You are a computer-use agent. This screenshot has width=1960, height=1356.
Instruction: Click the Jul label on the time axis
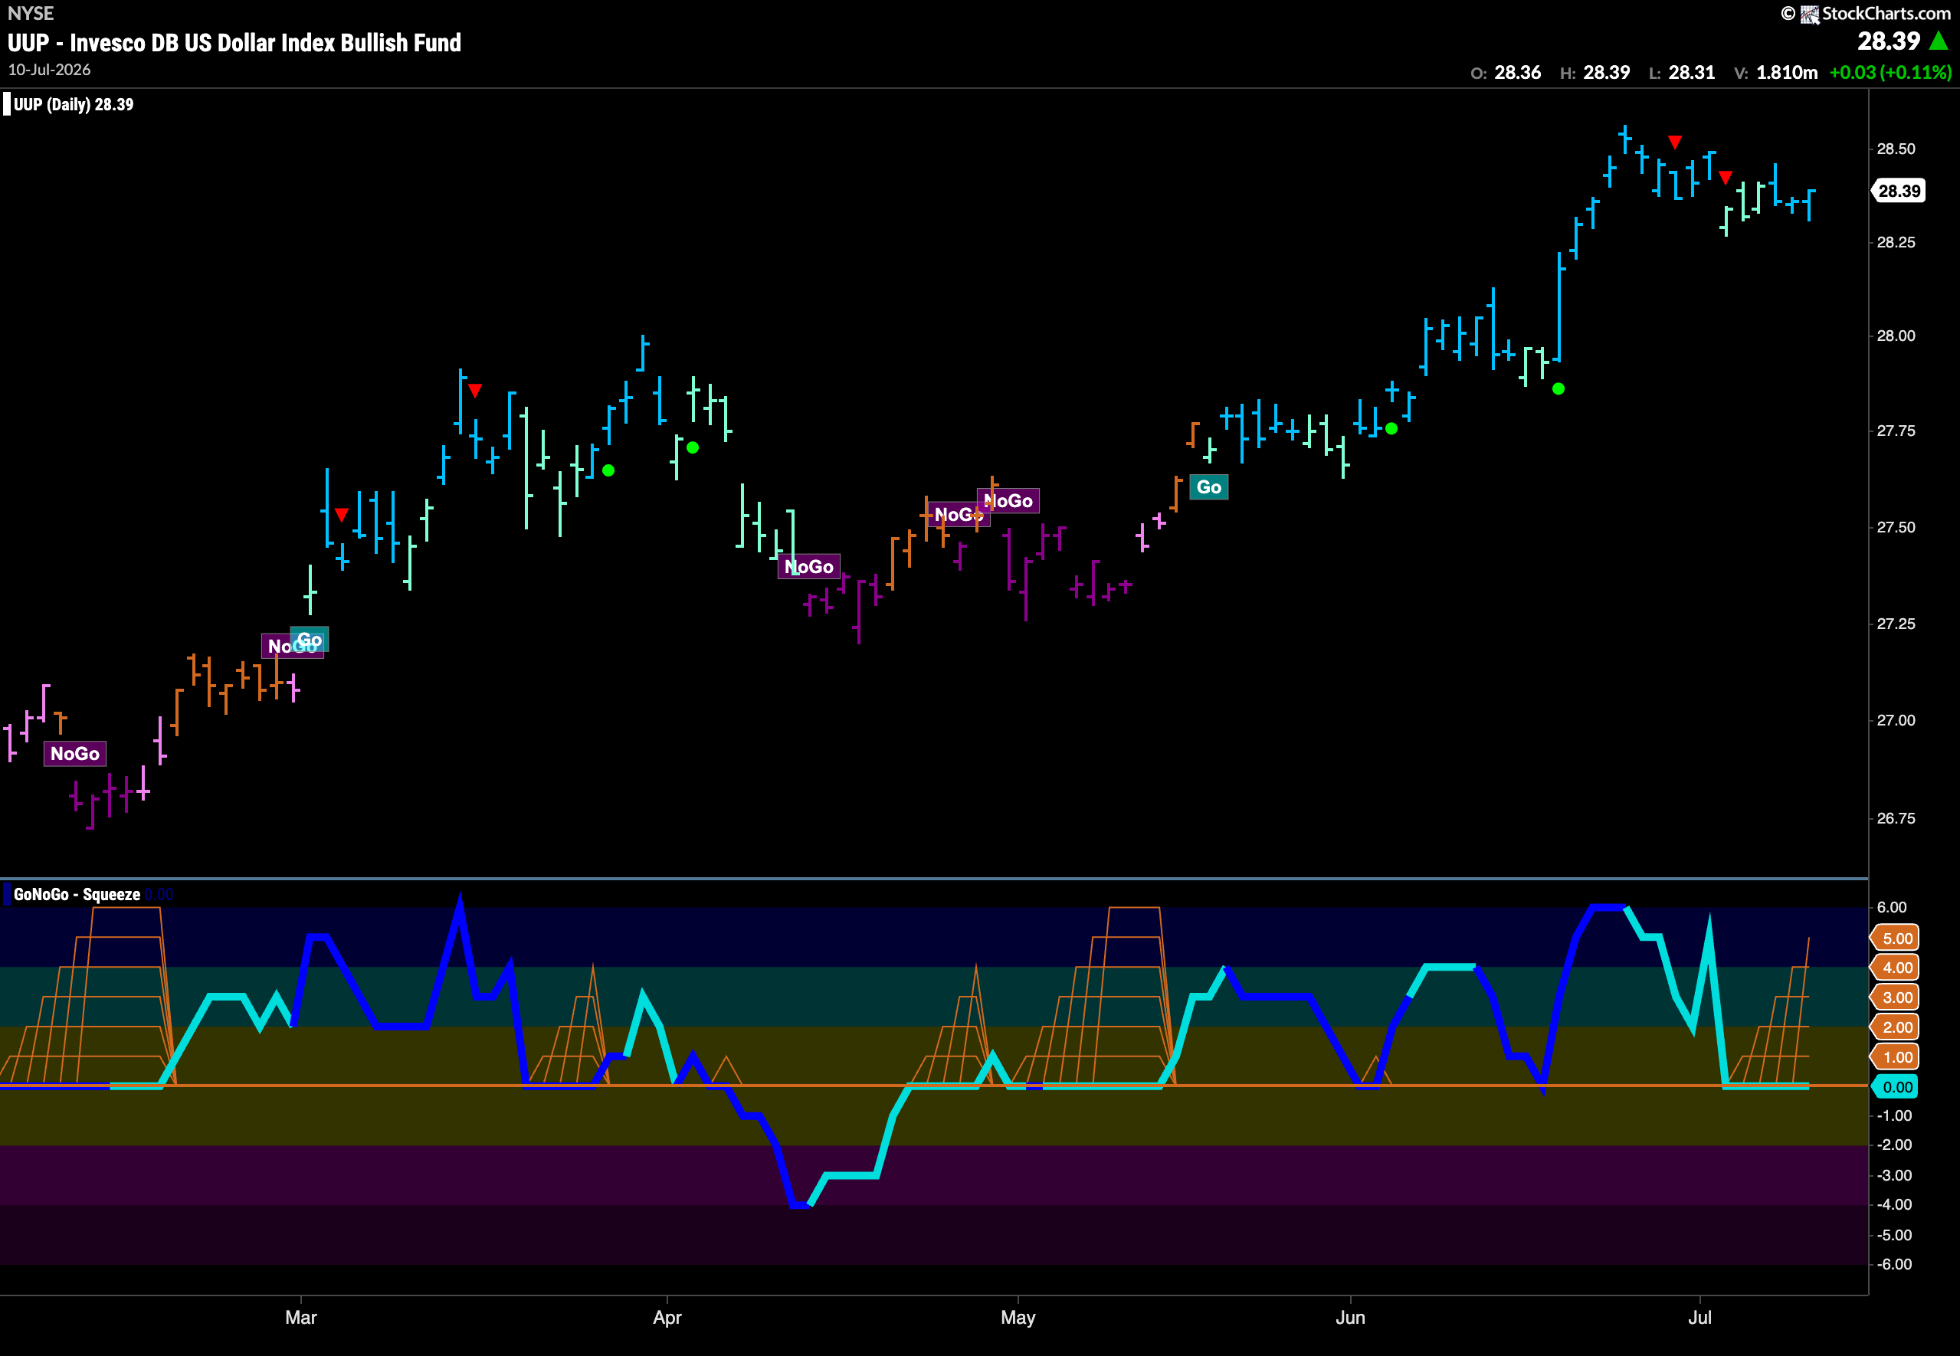click(1699, 1318)
